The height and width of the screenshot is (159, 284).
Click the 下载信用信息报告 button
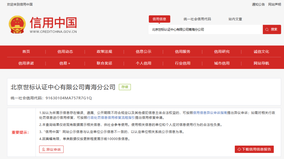tap(254, 149)
